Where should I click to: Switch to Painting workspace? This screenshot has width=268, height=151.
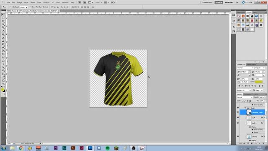tap(229, 3)
